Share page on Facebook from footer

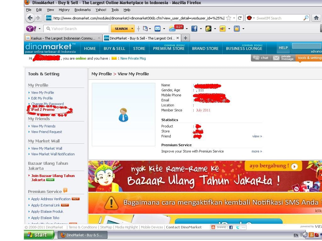(231, 227)
